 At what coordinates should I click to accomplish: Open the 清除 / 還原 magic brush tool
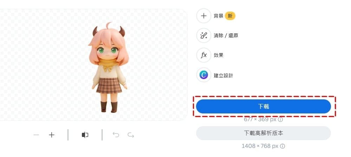coord(204,35)
